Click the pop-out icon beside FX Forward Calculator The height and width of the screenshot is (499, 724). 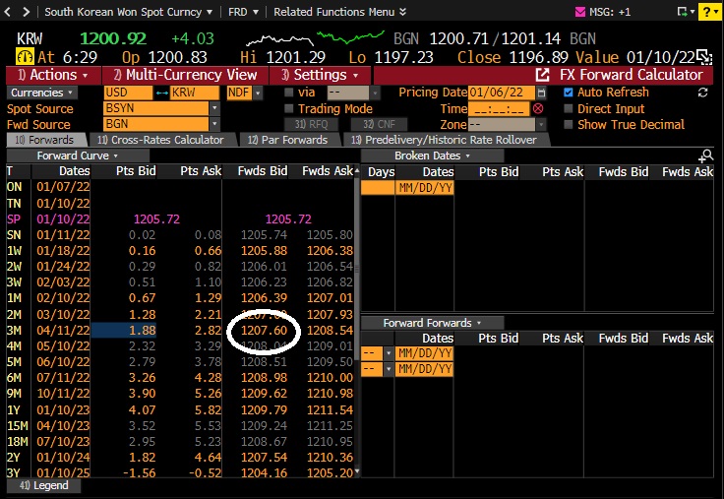point(542,75)
